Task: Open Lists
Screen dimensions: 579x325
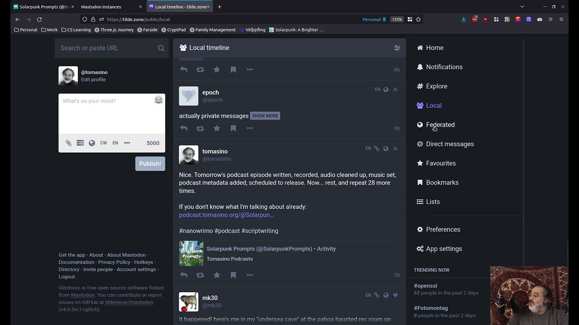Action: (428, 202)
